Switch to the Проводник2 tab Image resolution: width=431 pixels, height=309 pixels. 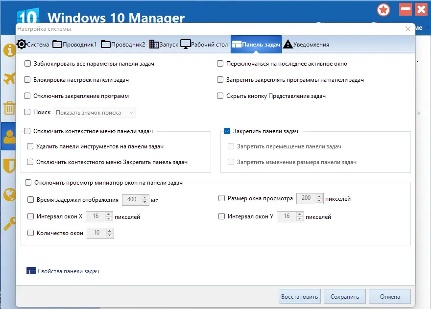(x=123, y=44)
